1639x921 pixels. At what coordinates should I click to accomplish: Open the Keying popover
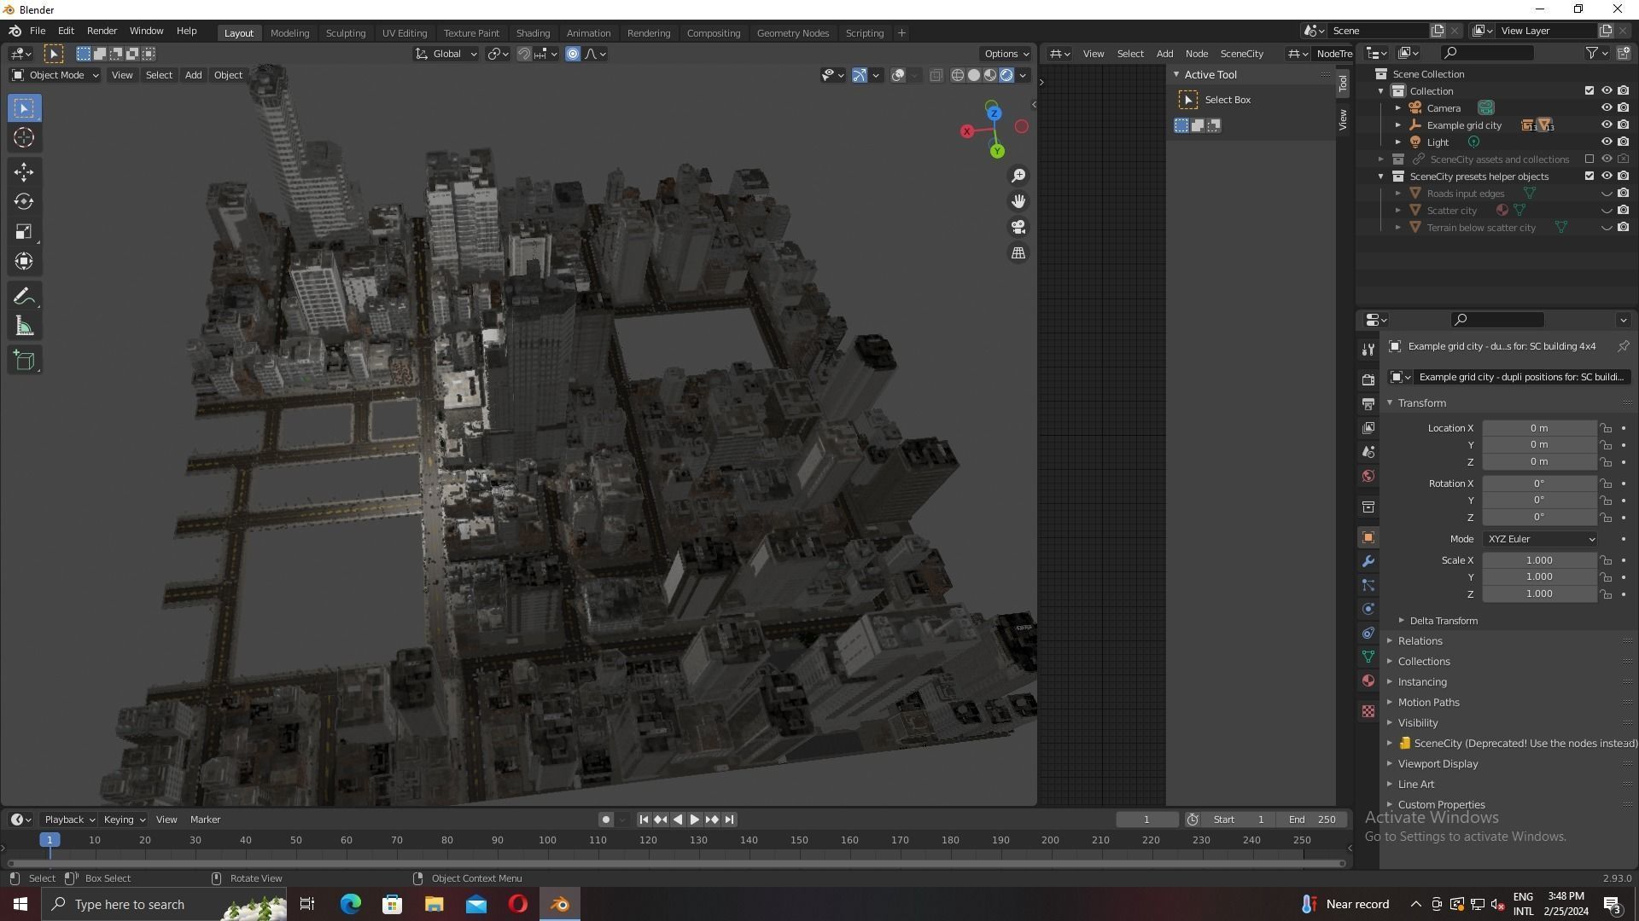tap(124, 820)
